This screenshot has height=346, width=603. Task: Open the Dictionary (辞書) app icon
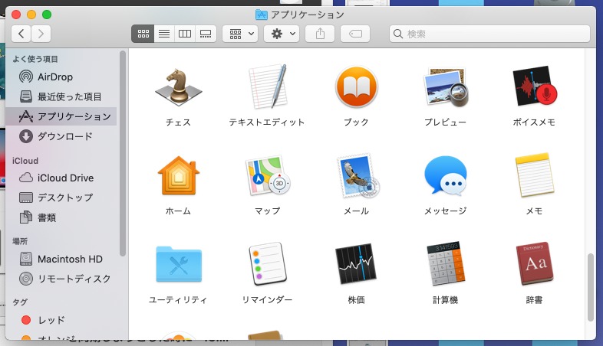[x=535, y=264]
